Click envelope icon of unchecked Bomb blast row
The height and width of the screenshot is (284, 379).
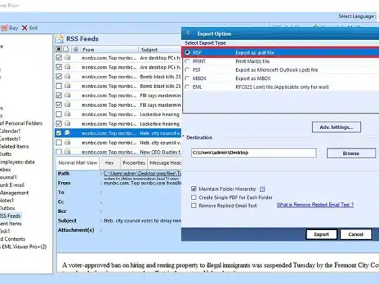pos(68,86)
